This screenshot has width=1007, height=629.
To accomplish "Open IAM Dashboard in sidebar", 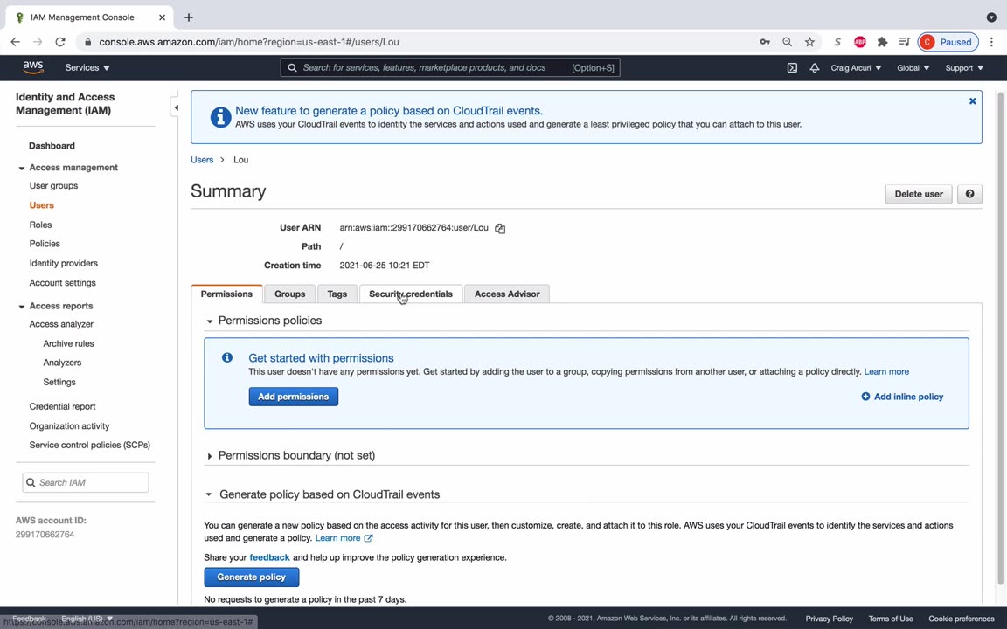I will tap(52, 146).
